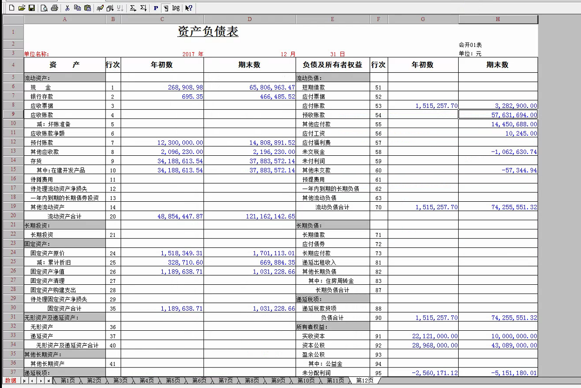Screen dimensions: 581x388
Task: Click the Save floppy disk icon
Action: 31,8
